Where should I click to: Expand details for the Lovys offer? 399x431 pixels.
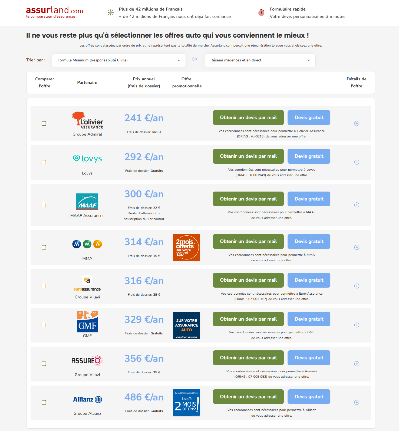[x=357, y=162]
